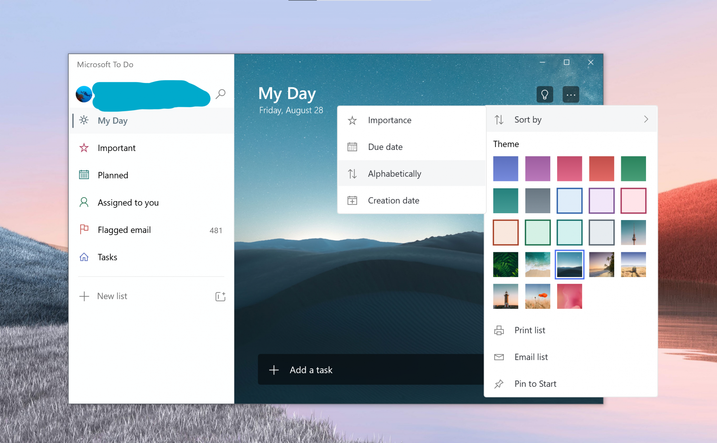
Task: Click the Sort by chevron arrow
Action: pos(646,119)
